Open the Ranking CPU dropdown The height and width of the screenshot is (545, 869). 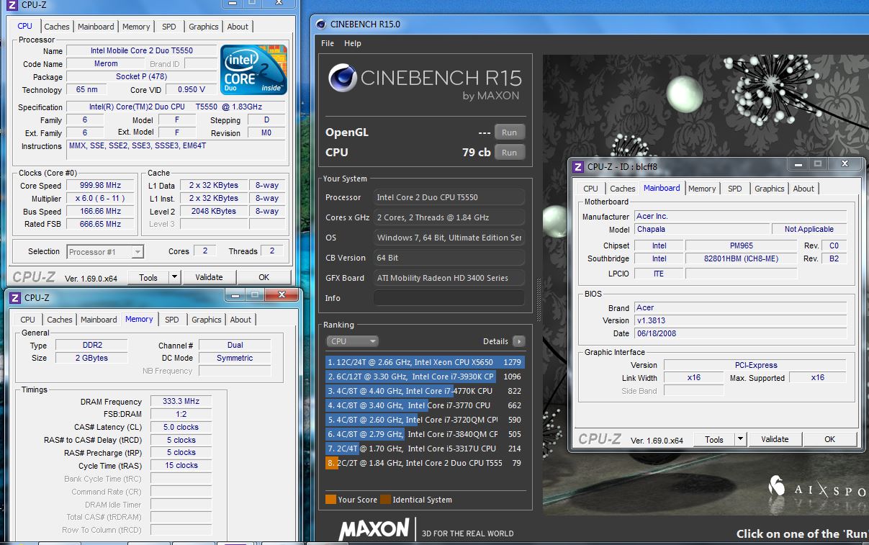pyautogui.click(x=352, y=341)
